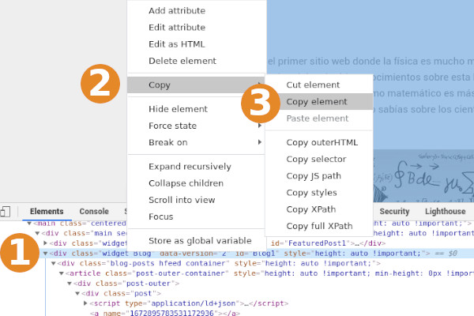
Task: Click the Break on submenu arrow
Action: [259, 142]
